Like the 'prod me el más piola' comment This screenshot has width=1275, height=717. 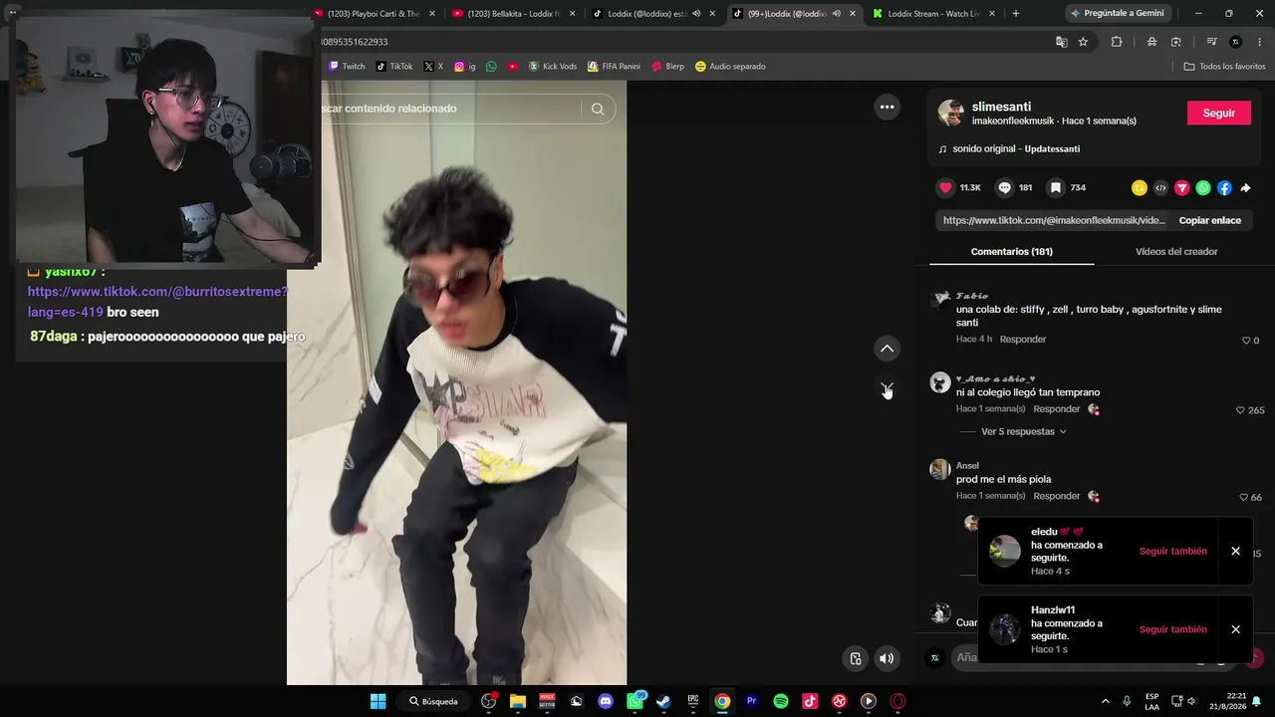tap(1243, 497)
